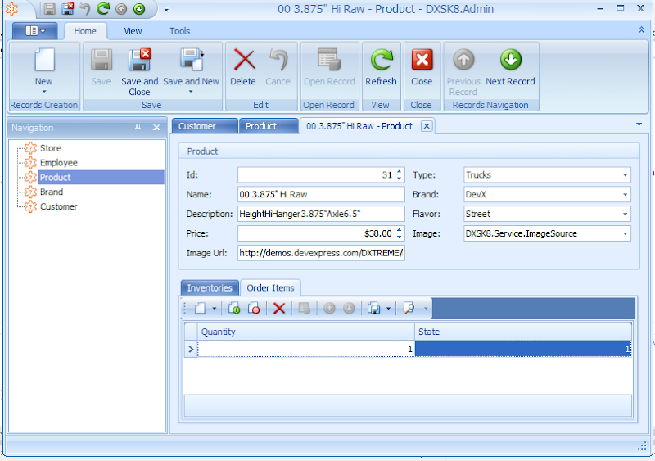Open the Flavor dropdown showing Street
The image size is (655, 461).
pyautogui.click(x=625, y=215)
